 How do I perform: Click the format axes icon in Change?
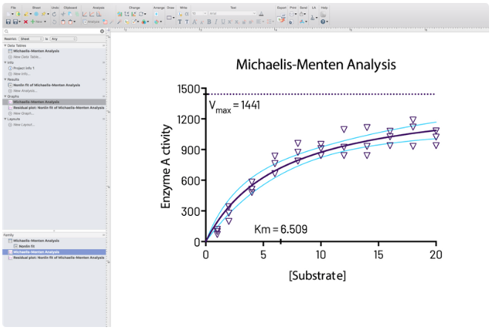[127, 14]
